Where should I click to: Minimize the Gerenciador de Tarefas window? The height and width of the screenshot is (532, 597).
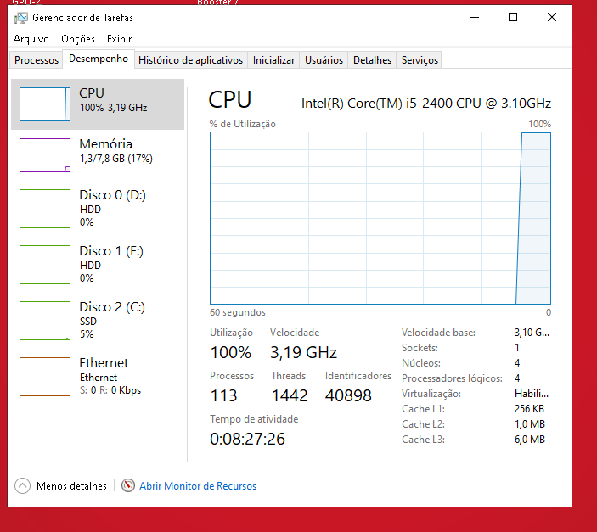[475, 18]
